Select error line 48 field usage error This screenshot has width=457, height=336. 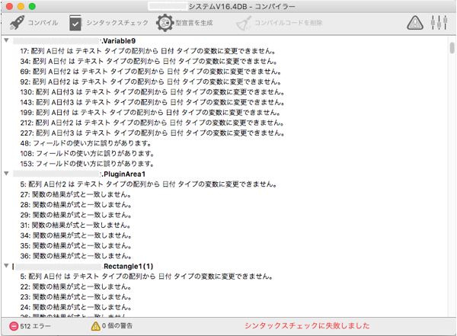pyautogui.click(x=85, y=143)
